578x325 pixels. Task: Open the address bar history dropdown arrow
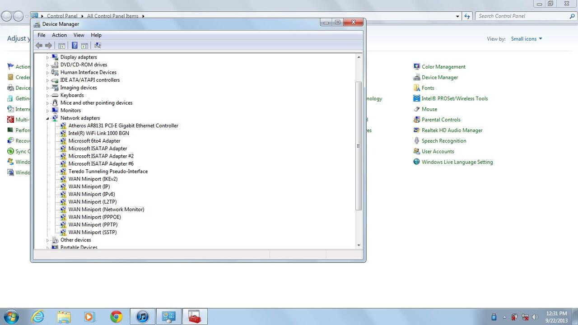tap(457, 16)
